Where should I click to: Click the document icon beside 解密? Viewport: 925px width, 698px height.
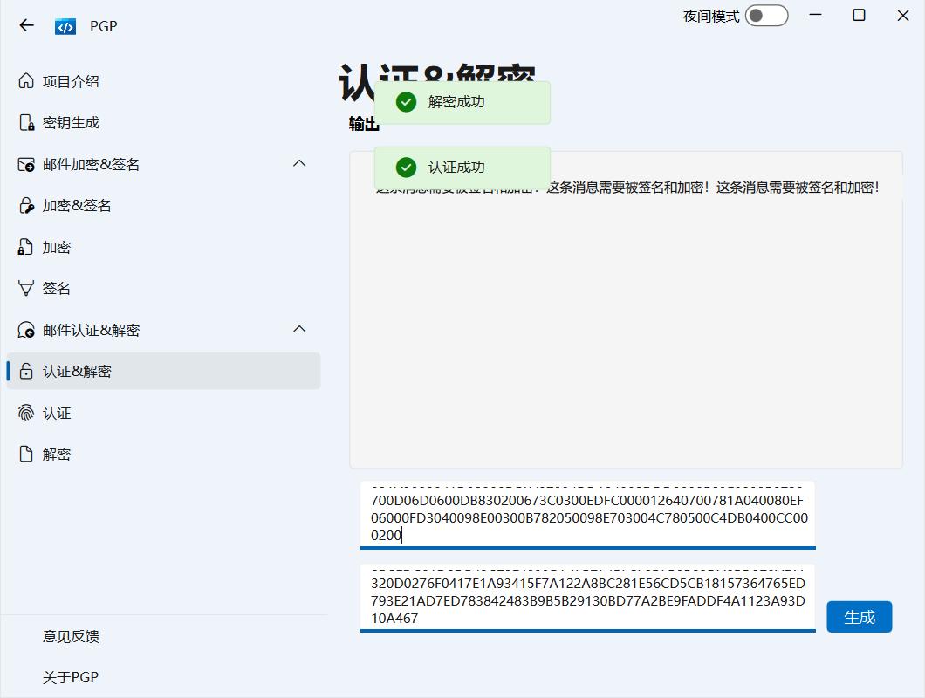26,454
